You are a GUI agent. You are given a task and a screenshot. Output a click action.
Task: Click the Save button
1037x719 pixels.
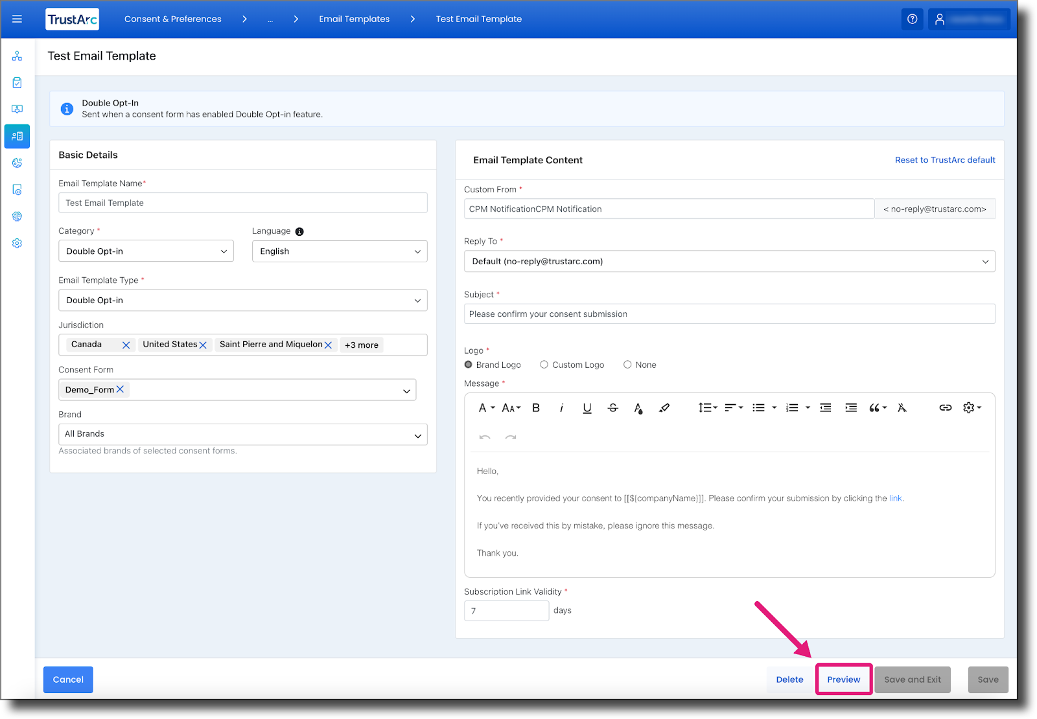click(988, 679)
